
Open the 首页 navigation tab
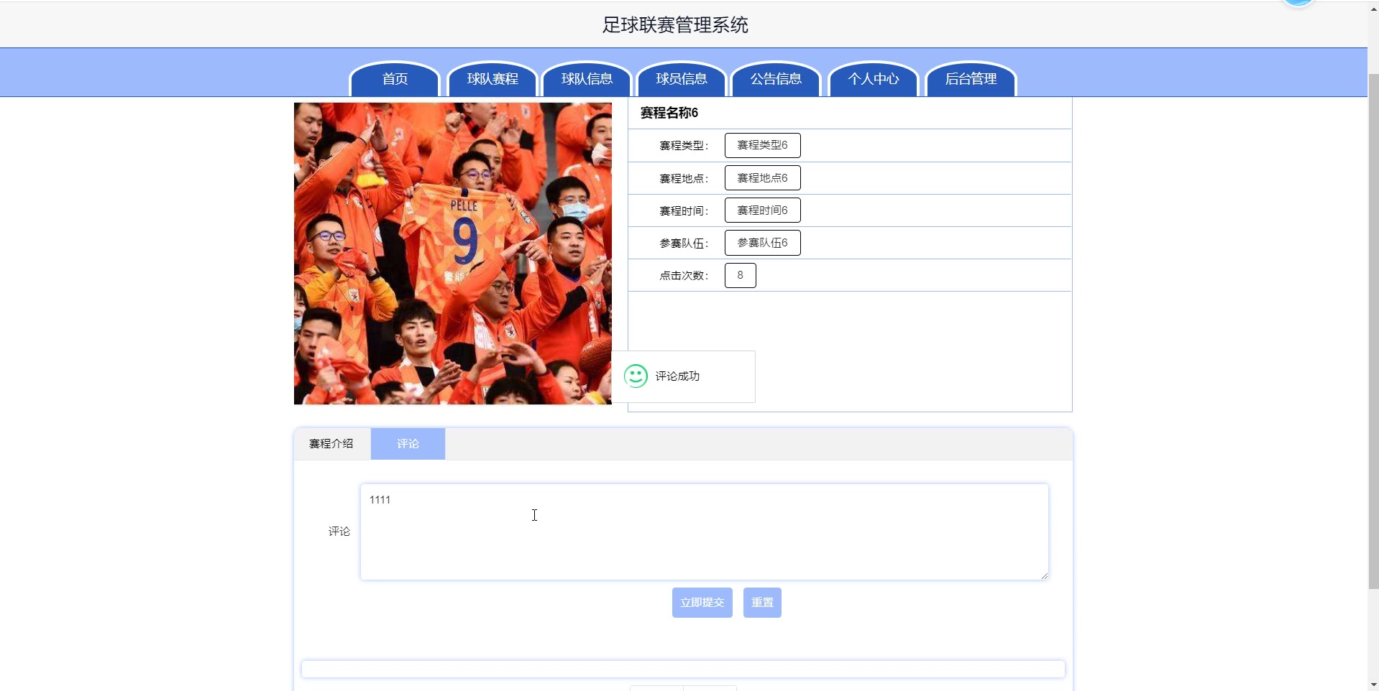pyautogui.click(x=395, y=79)
